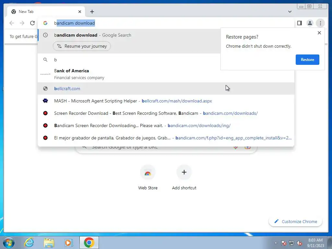Viewport: 332px width, 249px height.
Task: Open Windows Explorer from taskbar
Action: (x=49, y=243)
